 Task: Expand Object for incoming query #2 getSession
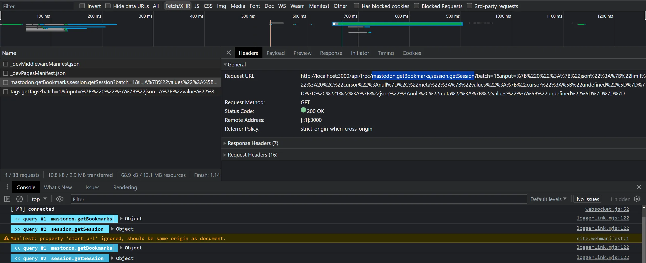[x=112, y=258]
